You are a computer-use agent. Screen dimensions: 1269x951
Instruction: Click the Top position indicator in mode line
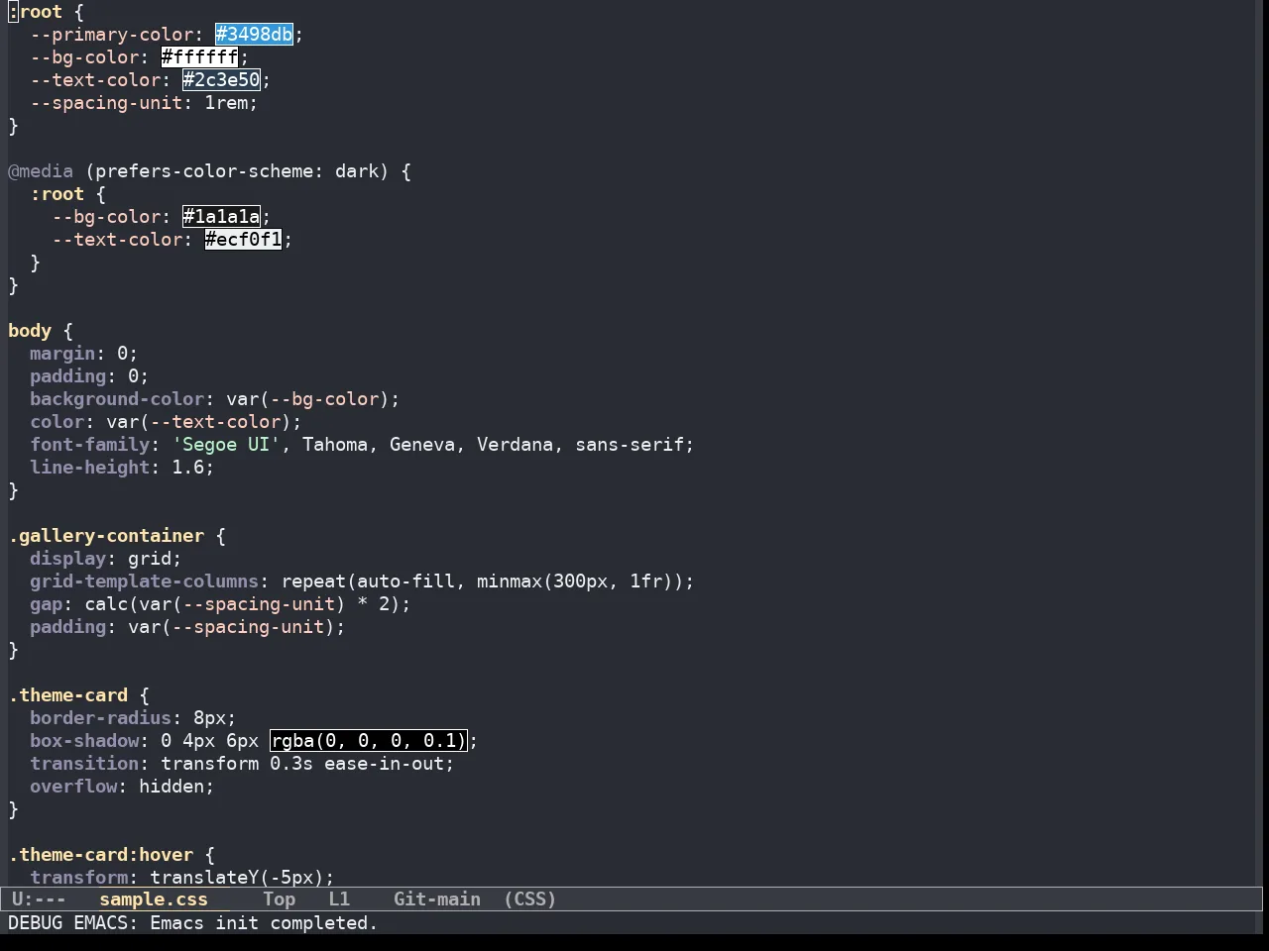point(280,899)
